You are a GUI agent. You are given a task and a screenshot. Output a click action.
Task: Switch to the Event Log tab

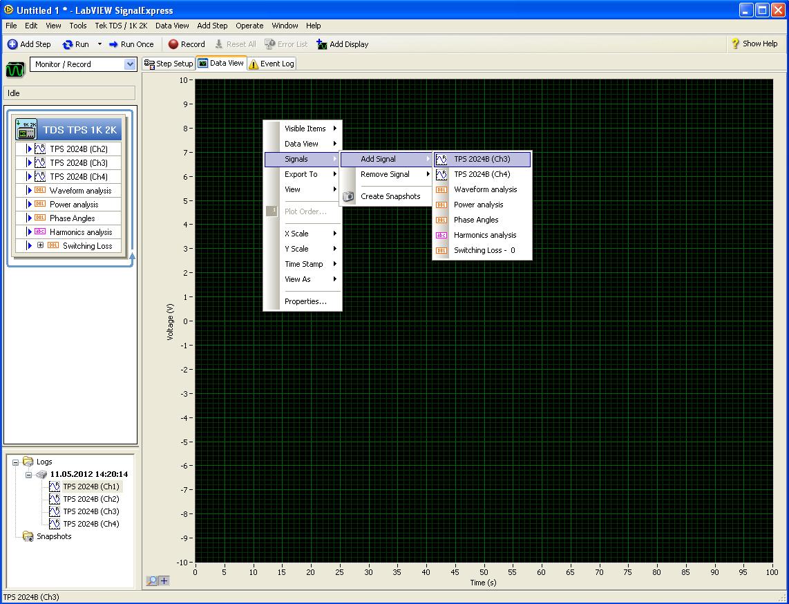pyautogui.click(x=272, y=64)
